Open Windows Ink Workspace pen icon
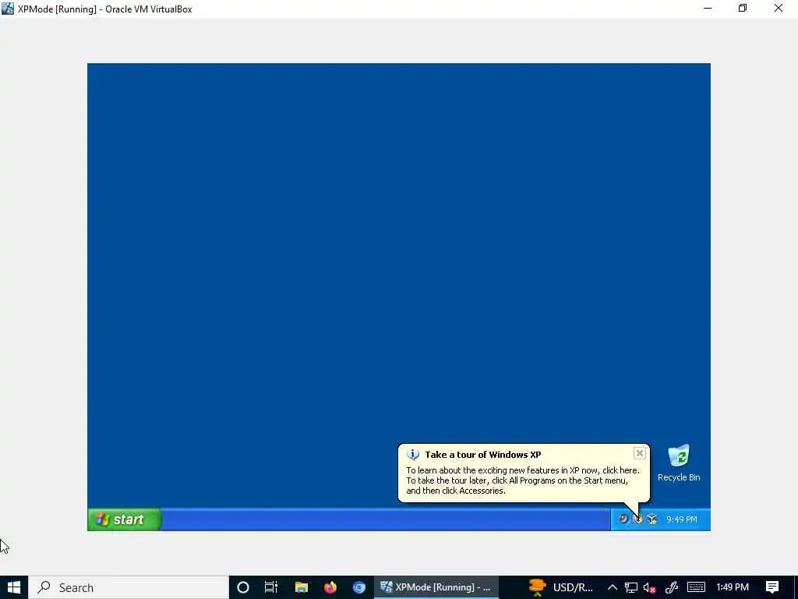Screen dimensions: 798x599 [x=671, y=587]
